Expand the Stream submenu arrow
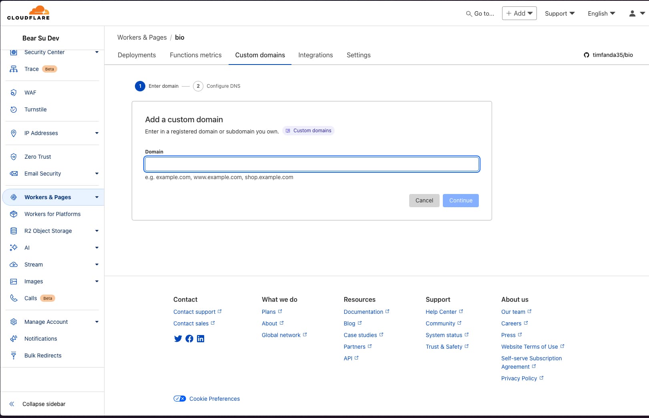The width and height of the screenshot is (649, 418). pos(97,265)
